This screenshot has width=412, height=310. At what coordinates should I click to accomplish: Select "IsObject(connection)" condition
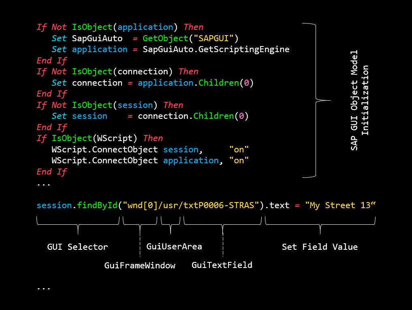(122, 72)
